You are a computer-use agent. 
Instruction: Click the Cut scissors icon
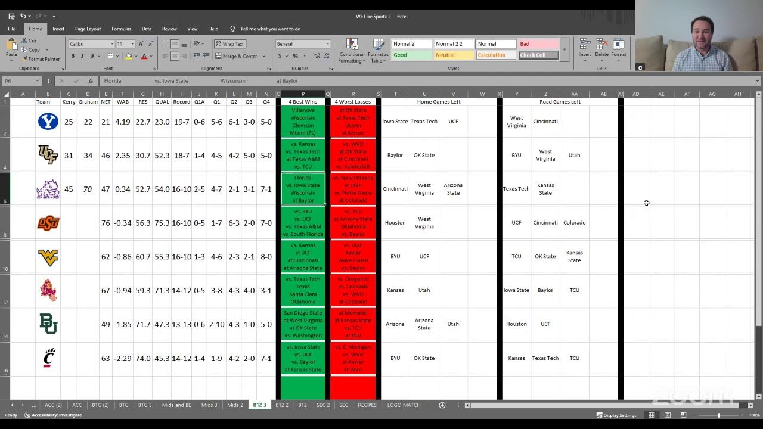pos(24,41)
